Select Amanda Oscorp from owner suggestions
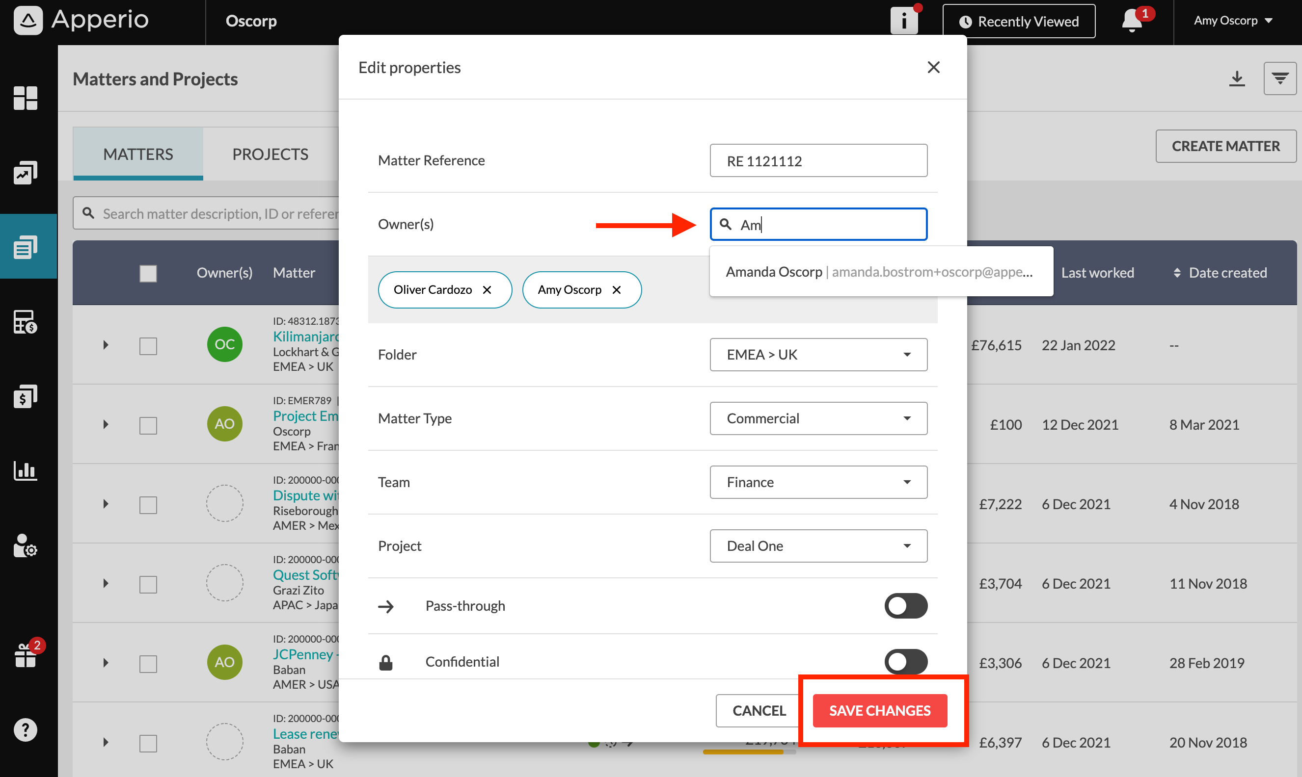1302x777 pixels. coord(881,272)
